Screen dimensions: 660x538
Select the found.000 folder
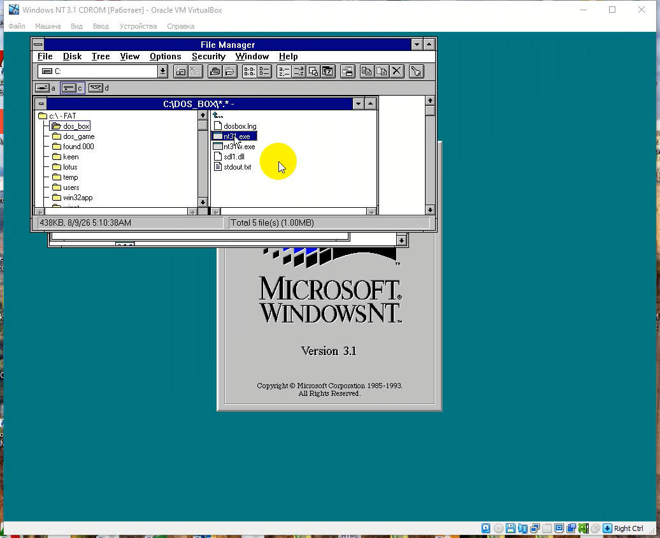(73, 147)
